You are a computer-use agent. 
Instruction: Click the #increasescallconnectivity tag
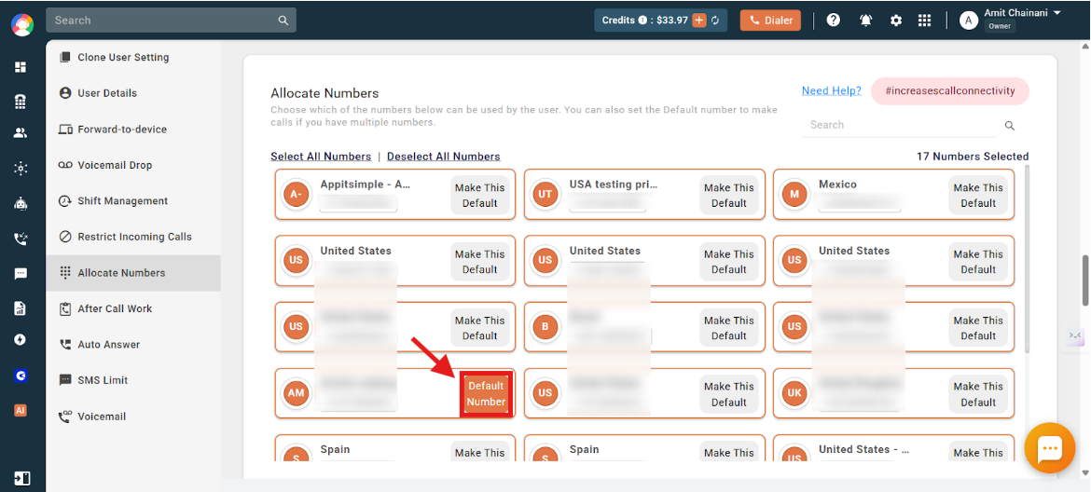point(950,91)
